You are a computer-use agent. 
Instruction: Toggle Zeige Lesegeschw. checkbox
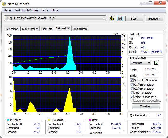tap(132, 97)
